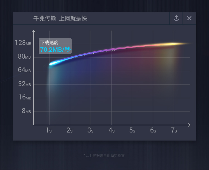This screenshot has height=170, width=209.
Task: Click the 80MB axis label
Action: pyautogui.click(x=24, y=56)
